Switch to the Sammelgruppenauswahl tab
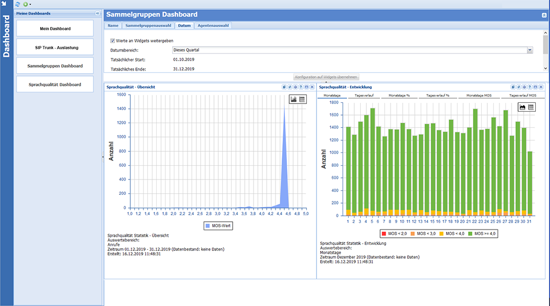550x306 pixels. (148, 26)
